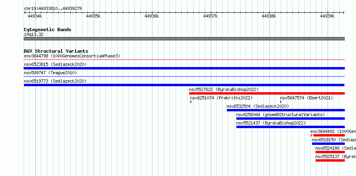Open the nsv6524186 variant label
This screenshot has height=176, width=356.
336,148
